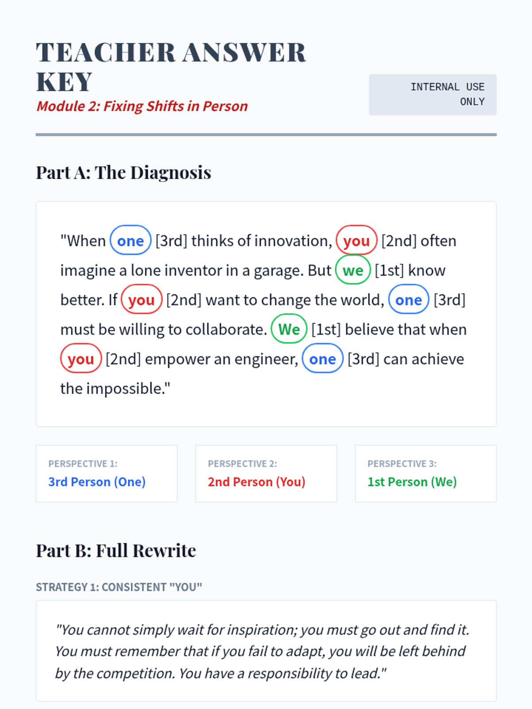532x709 pixels.
Task: Select the circled "one" after "change the world,"
Action: click(x=408, y=300)
